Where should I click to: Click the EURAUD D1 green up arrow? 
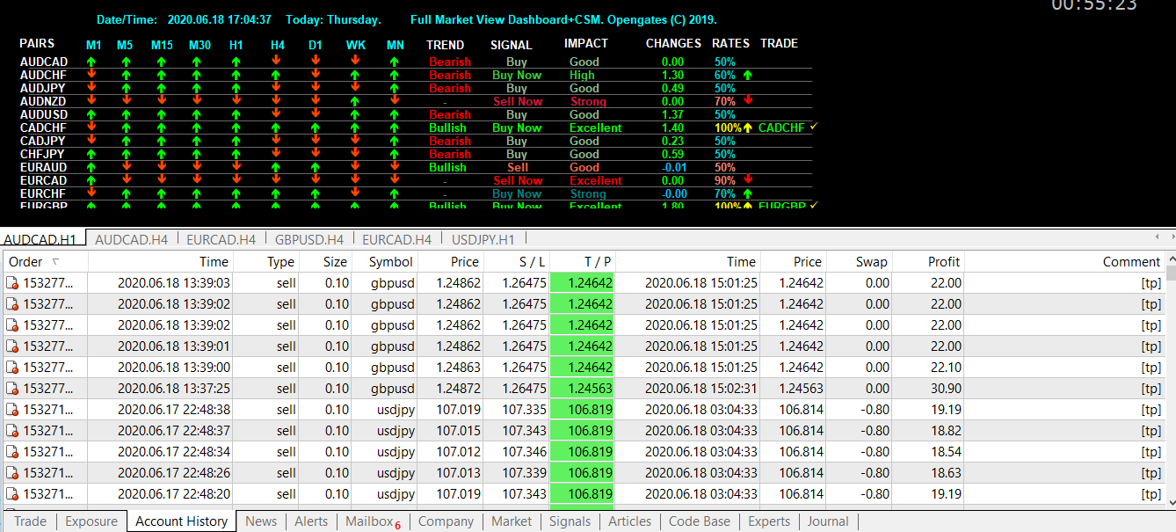click(316, 167)
